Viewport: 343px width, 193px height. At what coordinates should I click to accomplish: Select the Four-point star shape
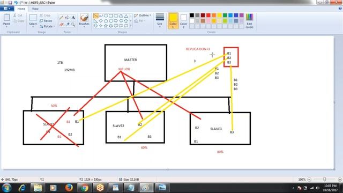(101, 26)
